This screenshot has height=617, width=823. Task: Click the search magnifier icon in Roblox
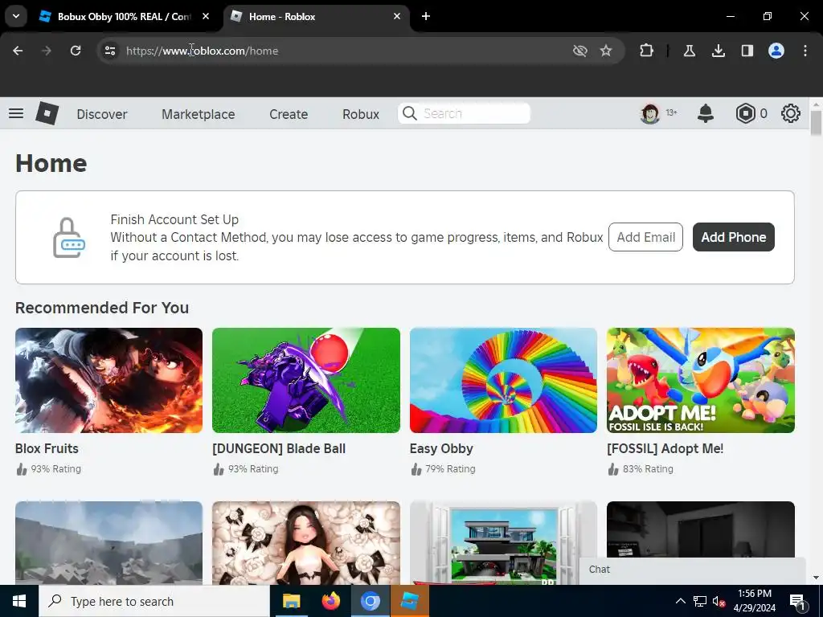(410, 113)
